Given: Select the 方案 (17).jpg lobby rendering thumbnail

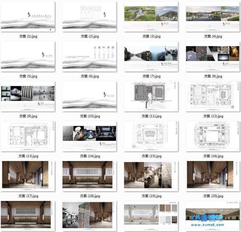Looking at the screenshot, I should (x=28, y=176).
